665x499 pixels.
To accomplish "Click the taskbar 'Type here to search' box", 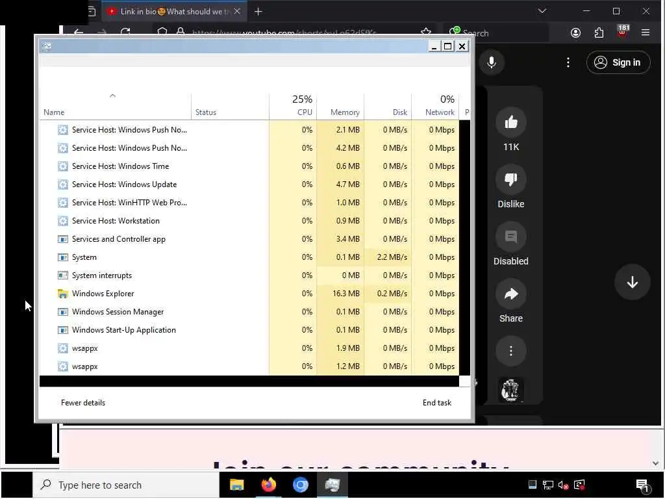I will click(x=126, y=485).
